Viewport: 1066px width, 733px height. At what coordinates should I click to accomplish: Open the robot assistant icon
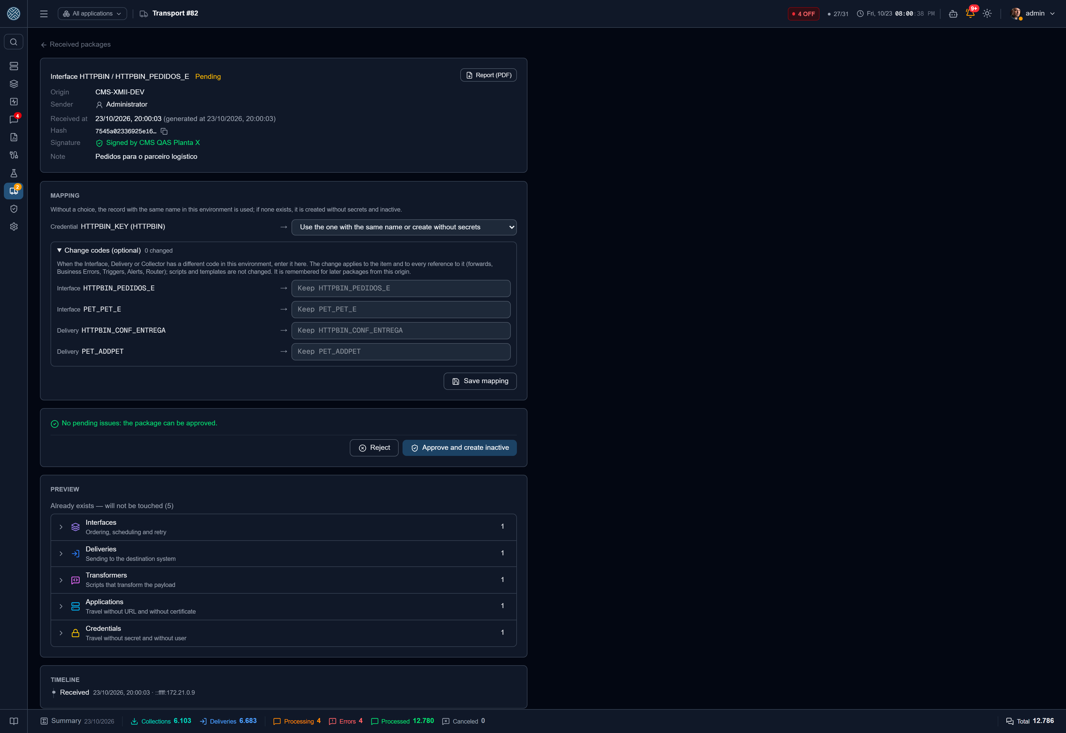coord(953,14)
